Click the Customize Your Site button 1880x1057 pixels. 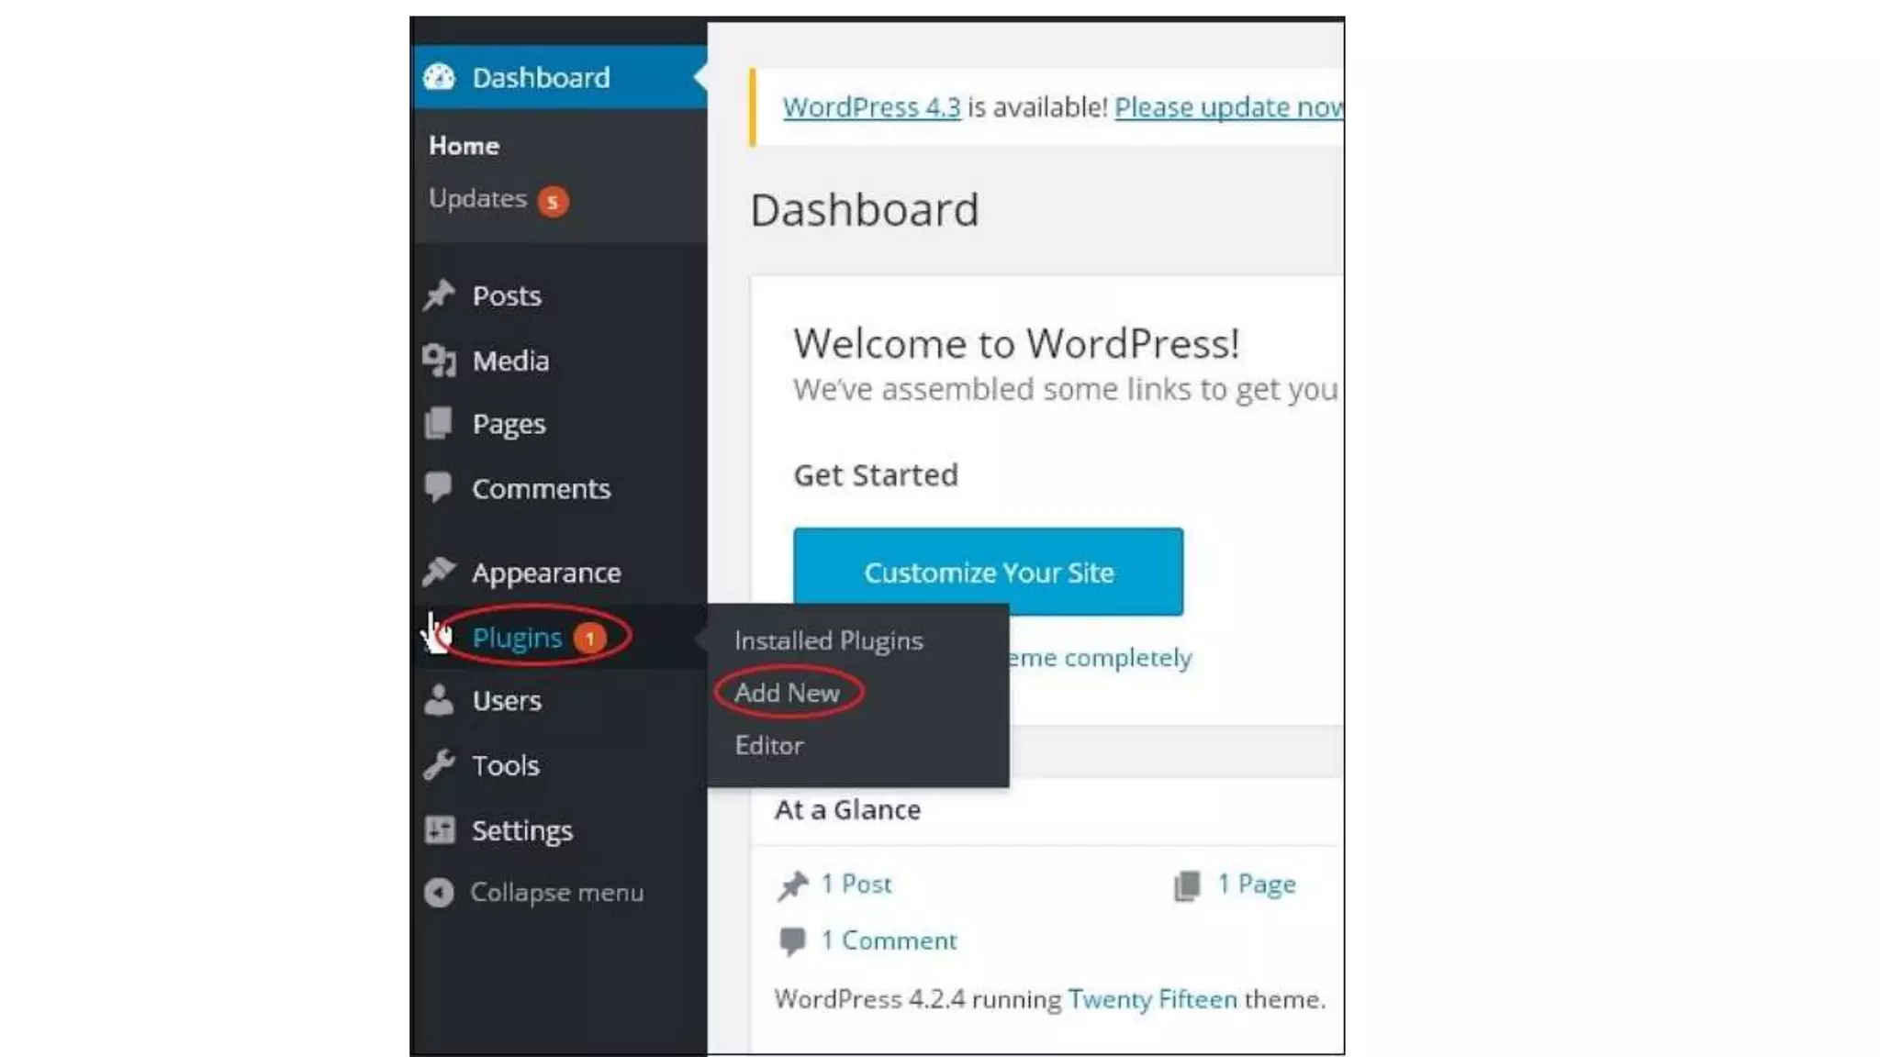pos(988,572)
